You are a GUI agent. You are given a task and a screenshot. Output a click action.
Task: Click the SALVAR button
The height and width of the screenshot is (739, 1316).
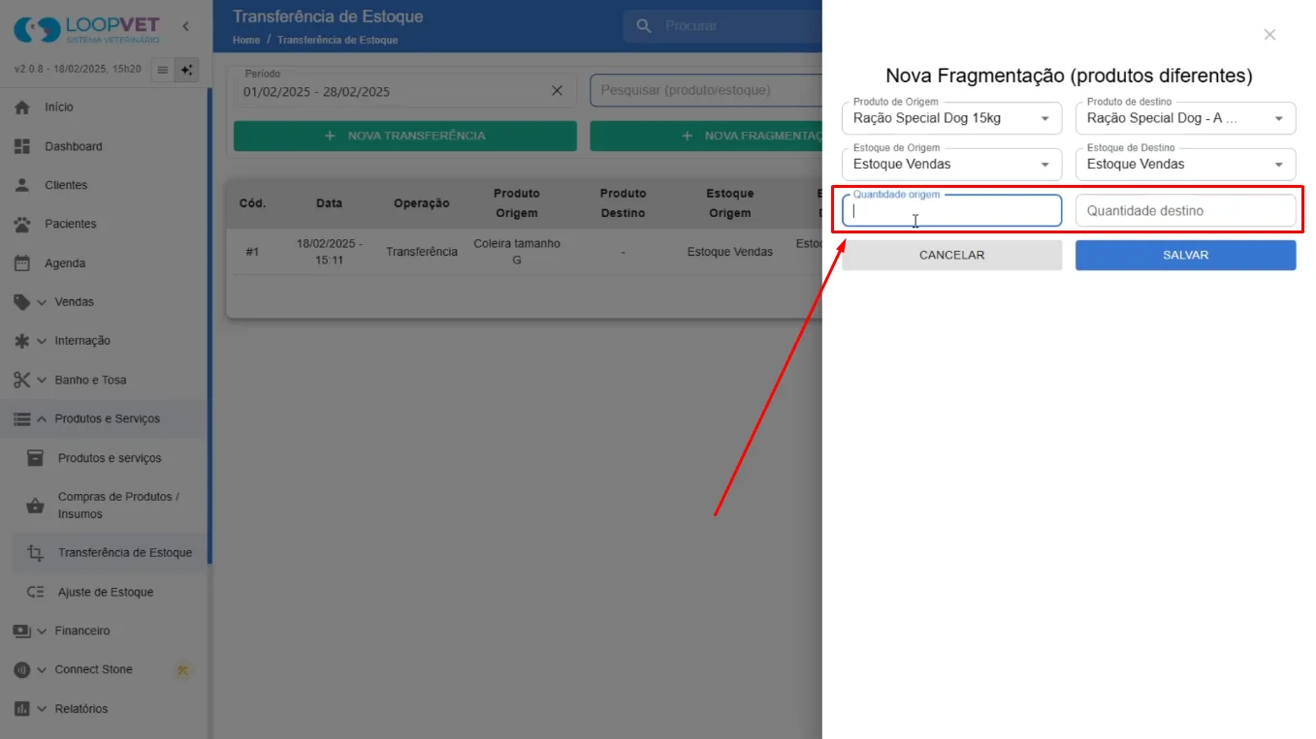click(x=1185, y=255)
